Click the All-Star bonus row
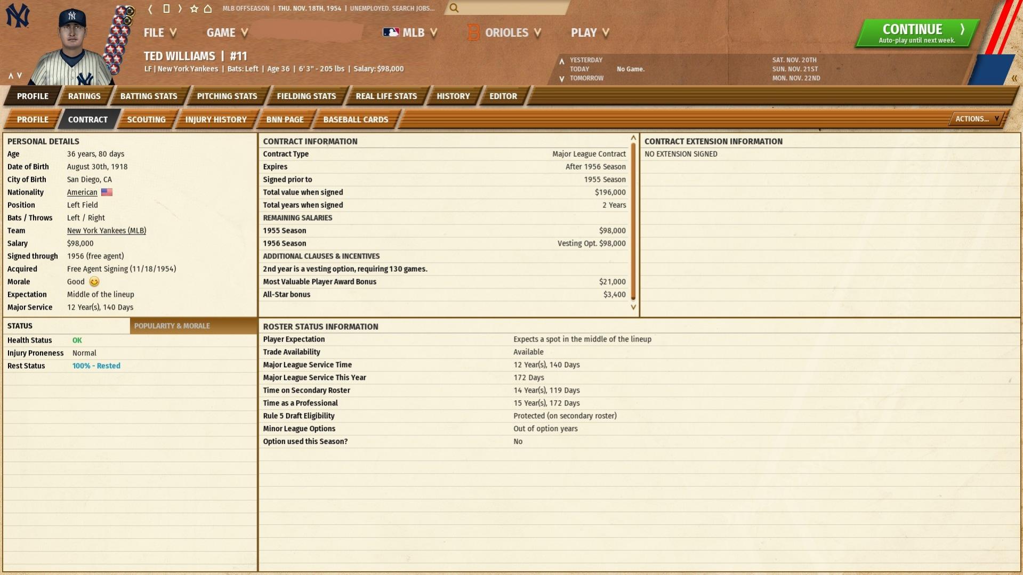 pyautogui.click(x=444, y=295)
